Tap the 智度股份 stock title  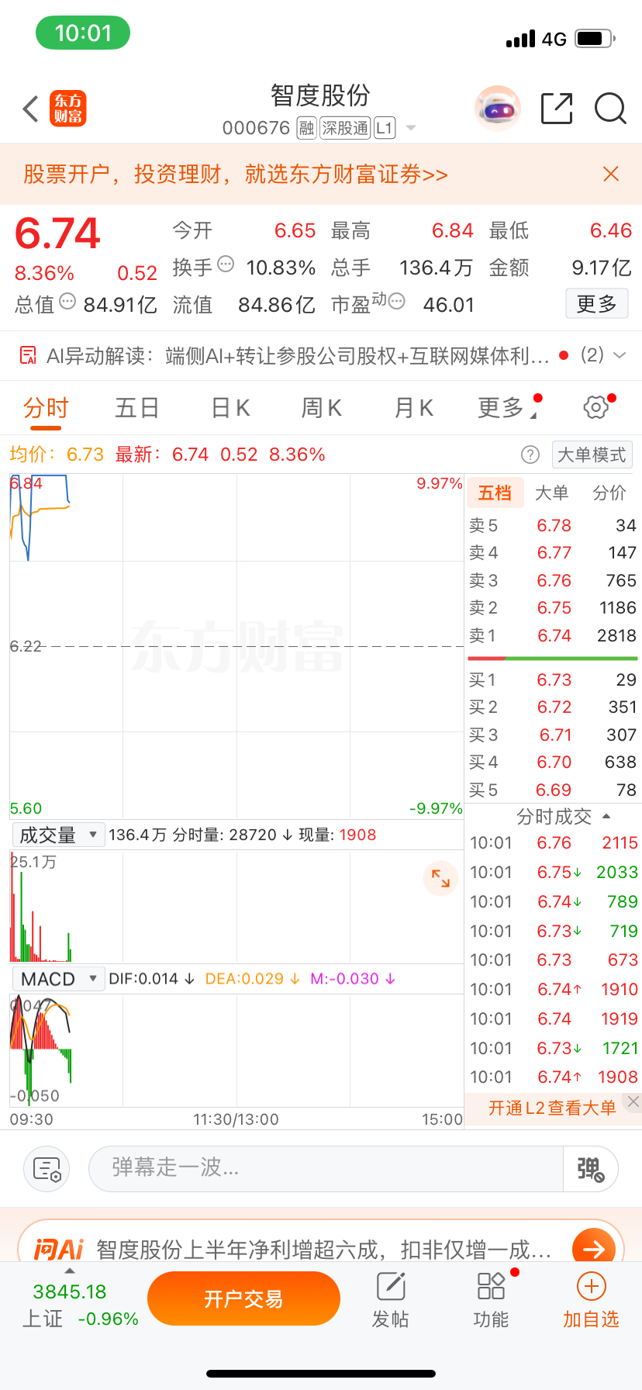tap(320, 96)
